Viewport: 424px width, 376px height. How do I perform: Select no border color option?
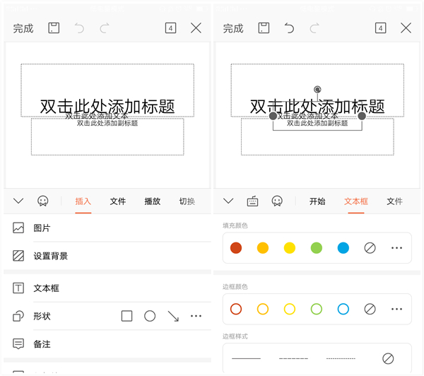coord(370,309)
